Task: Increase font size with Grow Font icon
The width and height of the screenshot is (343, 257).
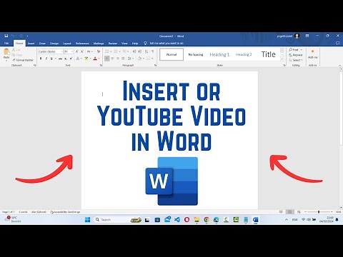Action: point(77,51)
